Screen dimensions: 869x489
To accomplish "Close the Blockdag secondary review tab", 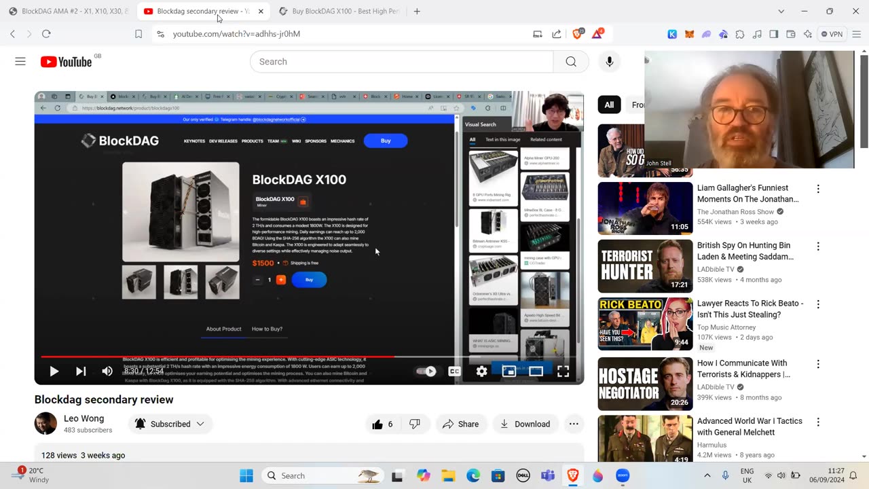I will [261, 12].
